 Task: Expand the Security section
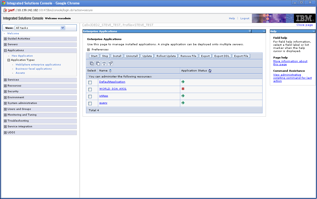tap(5, 92)
